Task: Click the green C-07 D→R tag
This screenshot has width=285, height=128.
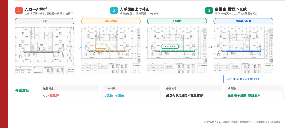Action: click(x=170, y=46)
